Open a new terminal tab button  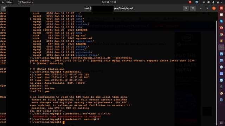[4, 8]
